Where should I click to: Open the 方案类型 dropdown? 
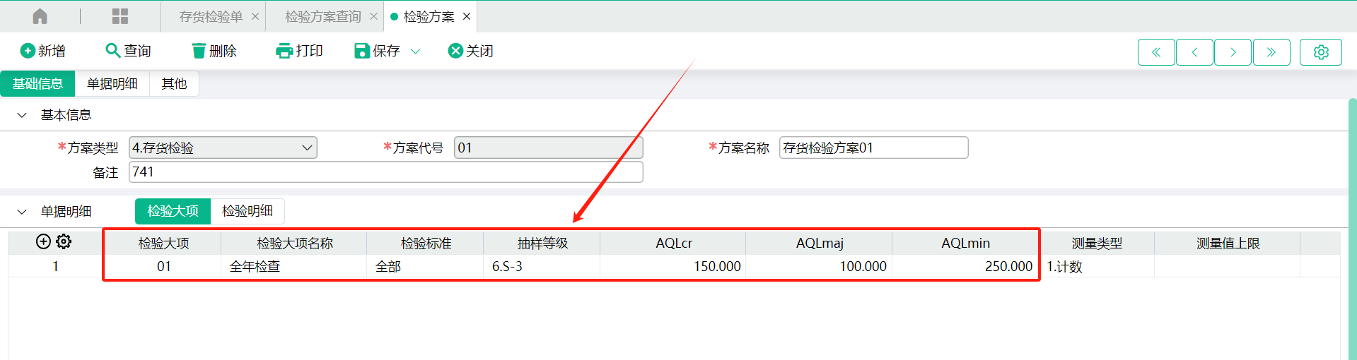[223, 148]
